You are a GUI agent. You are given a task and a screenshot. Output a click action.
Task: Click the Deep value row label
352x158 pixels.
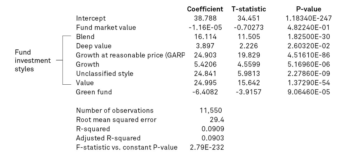pyautogui.click(x=94, y=46)
